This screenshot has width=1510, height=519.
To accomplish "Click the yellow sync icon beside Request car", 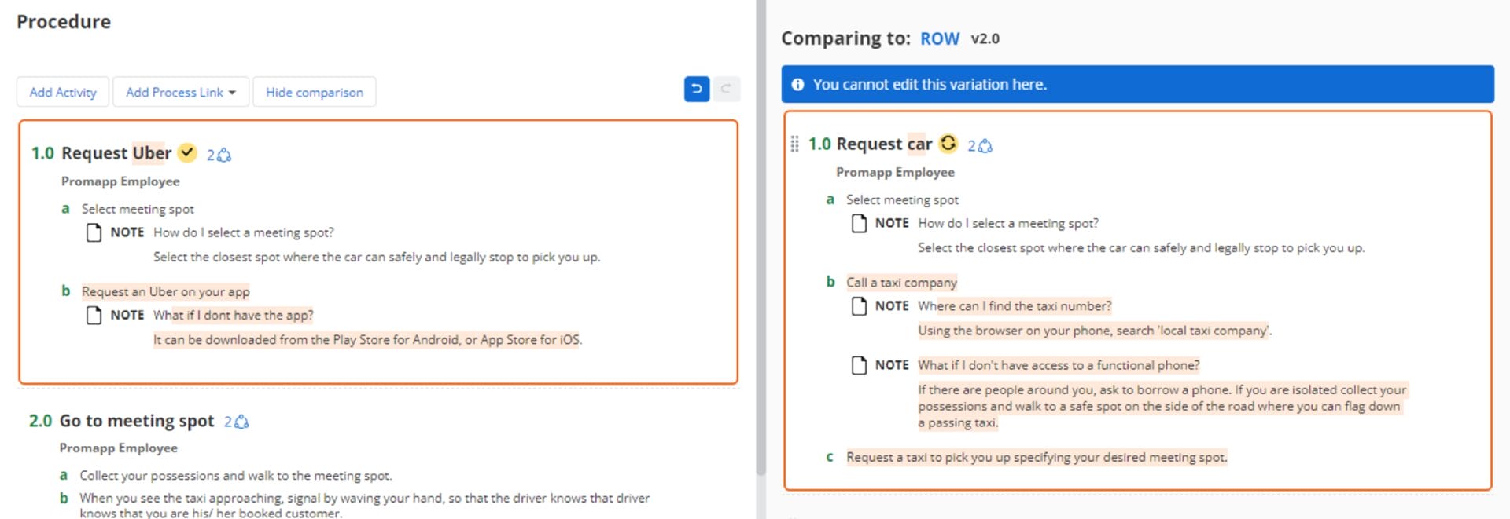I will pyautogui.click(x=948, y=143).
